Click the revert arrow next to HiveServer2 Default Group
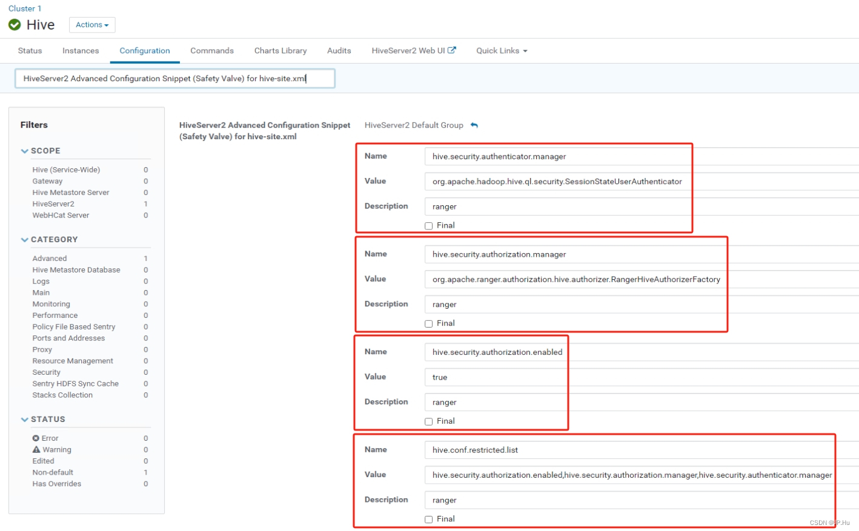 point(474,125)
